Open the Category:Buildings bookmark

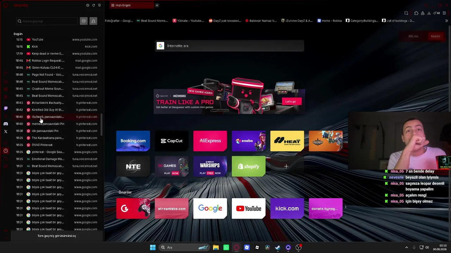(362, 21)
